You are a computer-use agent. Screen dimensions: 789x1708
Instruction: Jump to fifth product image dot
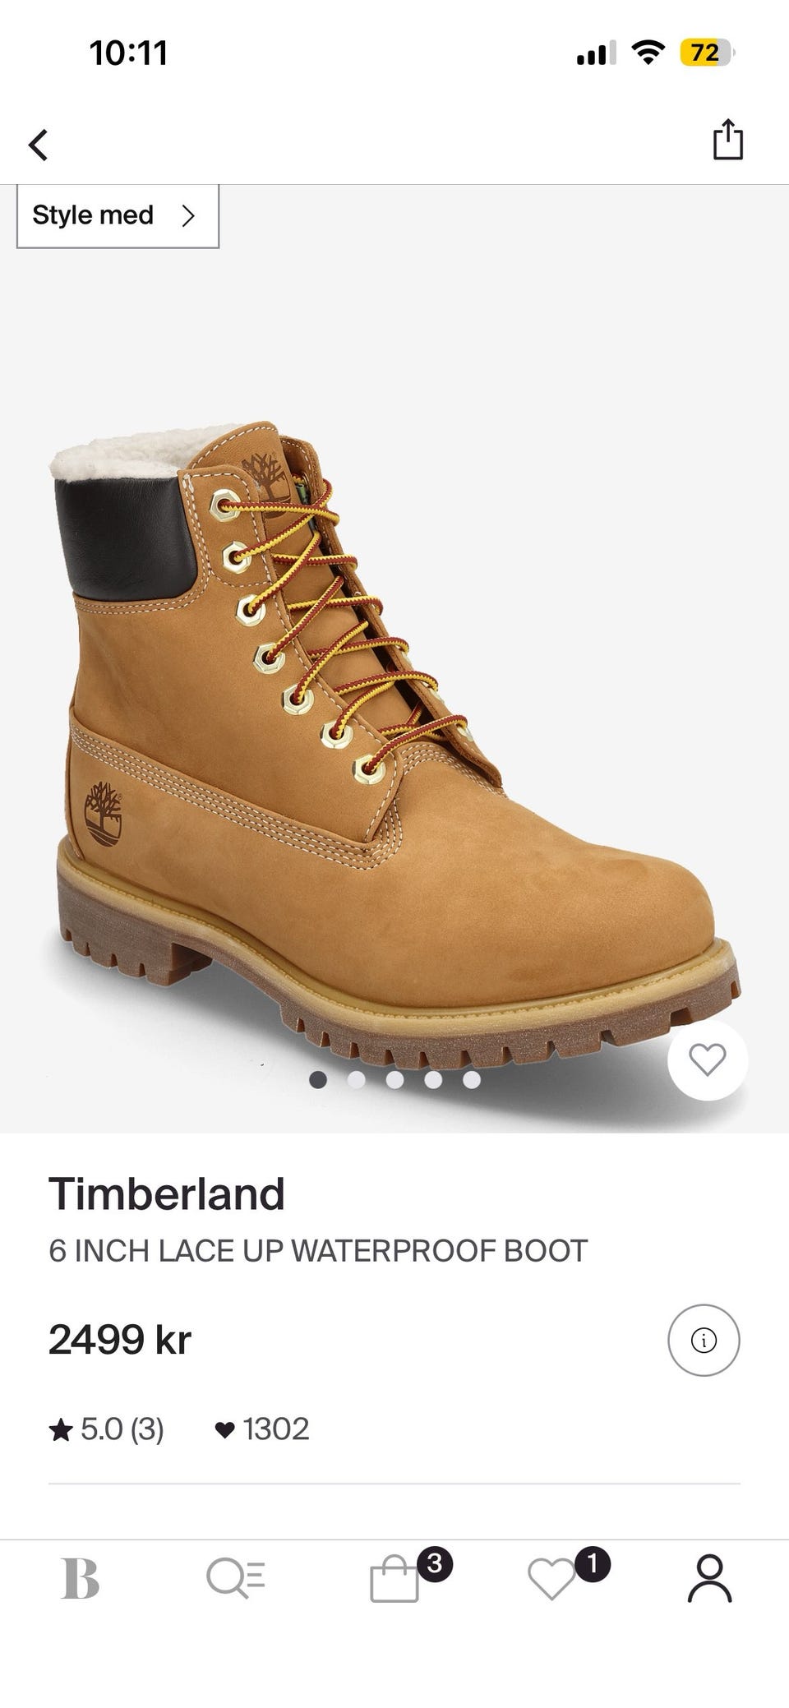coord(472,1079)
